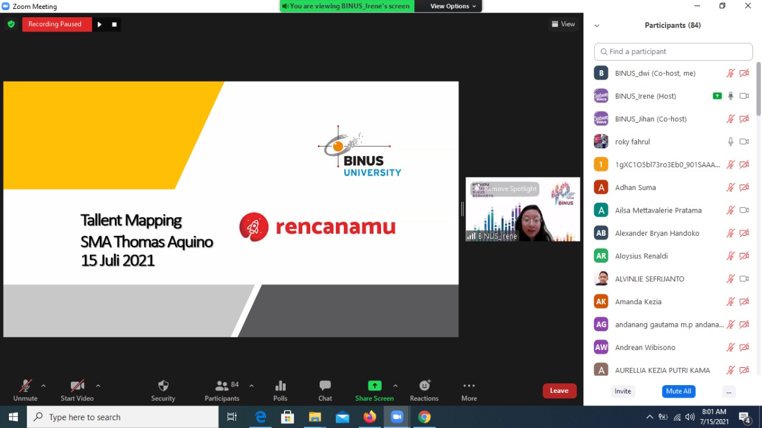
Task: Click BINUS_Irene's green screen-share indicator
Action: click(717, 96)
